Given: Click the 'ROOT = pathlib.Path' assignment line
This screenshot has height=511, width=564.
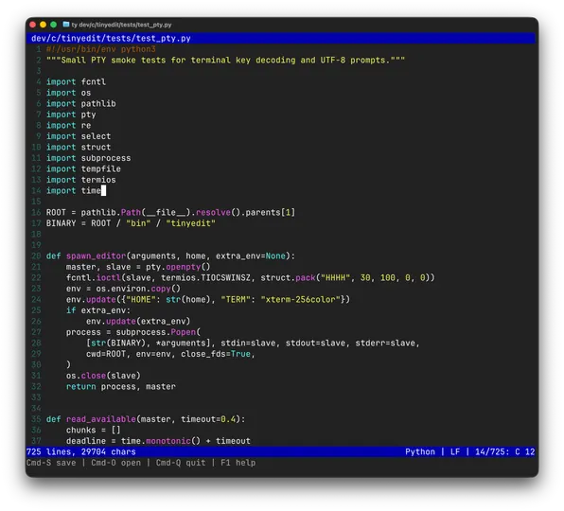Looking at the screenshot, I should (170, 213).
